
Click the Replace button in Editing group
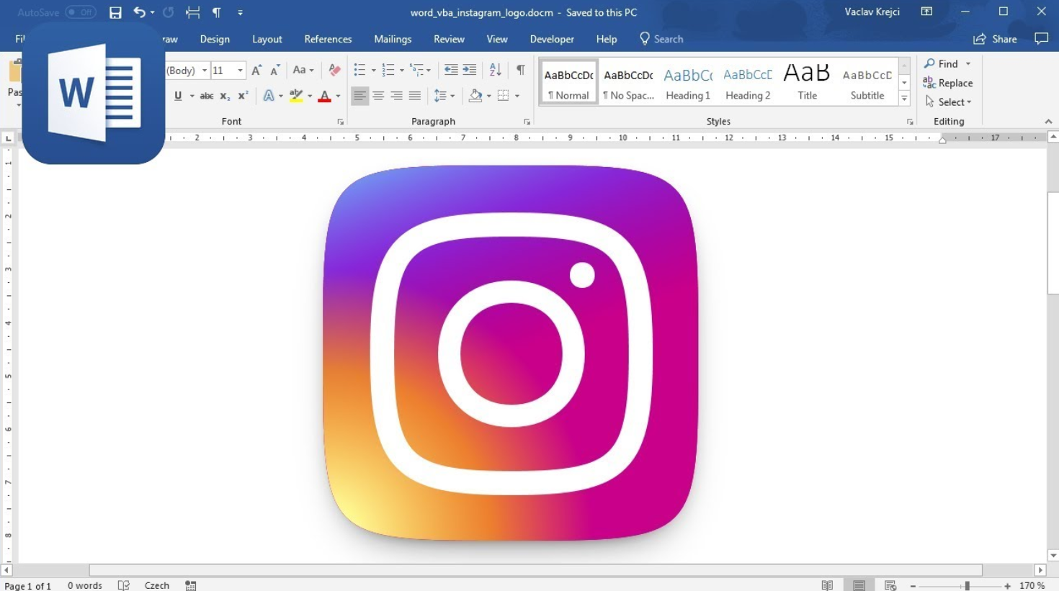coord(948,83)
